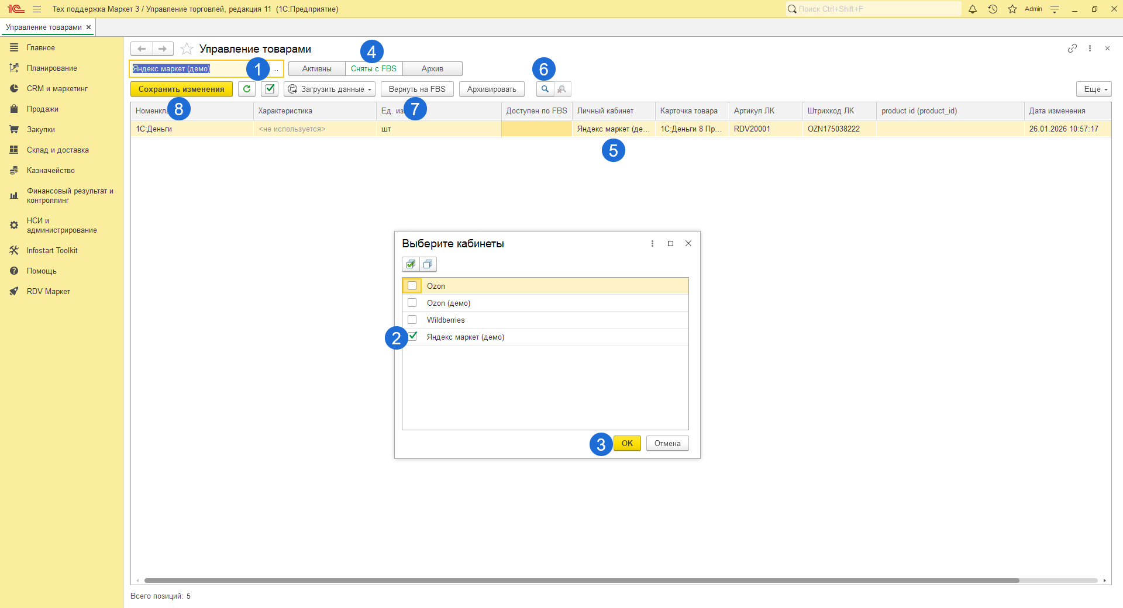The image size is (1123, 608).
Task: Enable the Wildberries checkbox
Action: 412,320
